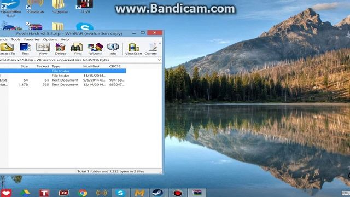Open the red-and-black shortcut desktop icon
This screenshot has width=350, height=197.
point(85,6)
